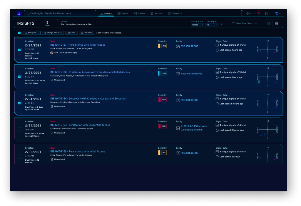
Task: Go to the Entities tab
Action: point(139,13)
